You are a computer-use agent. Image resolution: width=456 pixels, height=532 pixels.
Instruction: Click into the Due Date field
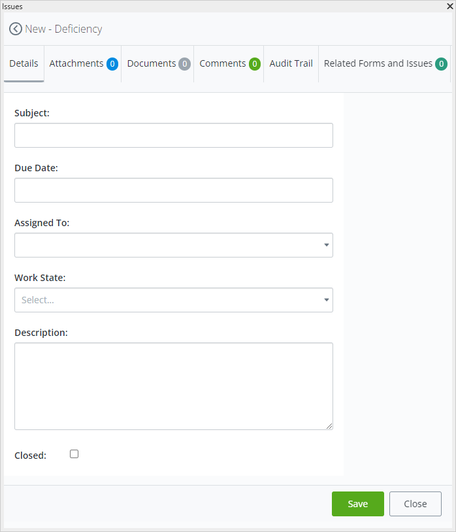pyautogui.click(x=174, y=190)
